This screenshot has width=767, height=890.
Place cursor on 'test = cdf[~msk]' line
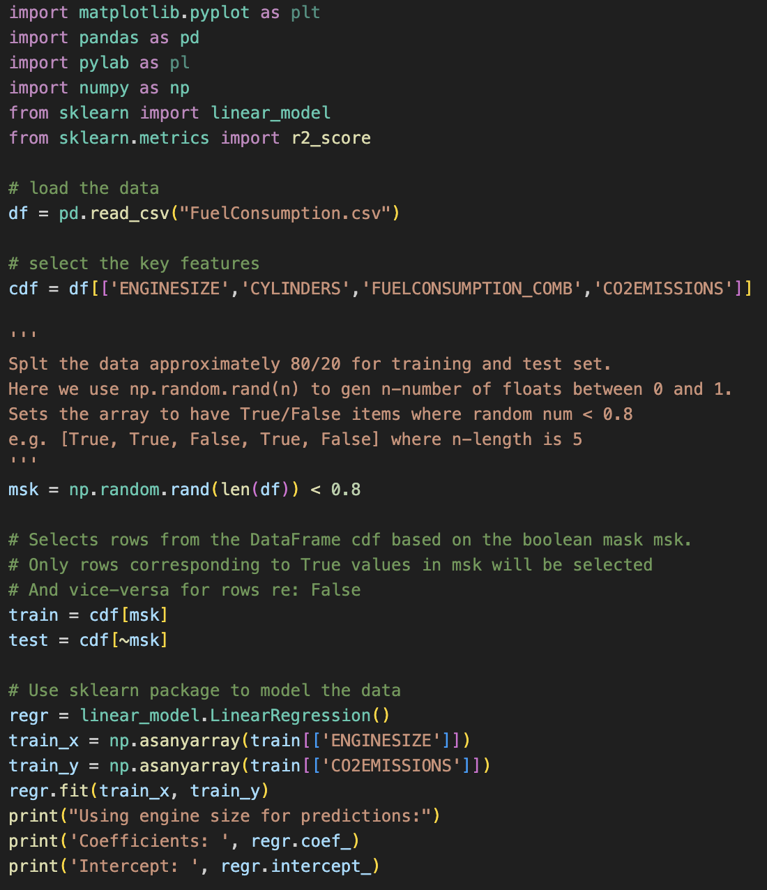[x=88, y=640]
